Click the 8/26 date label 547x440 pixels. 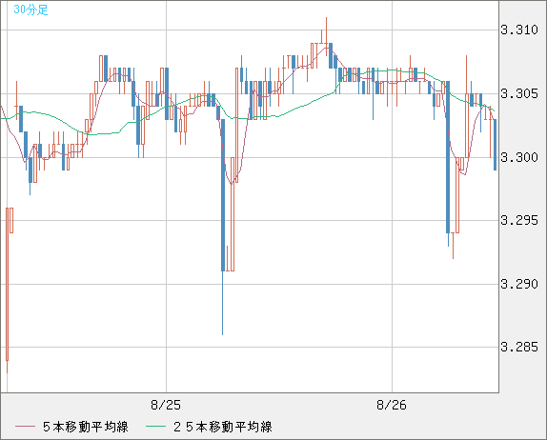tap(392, 405)
